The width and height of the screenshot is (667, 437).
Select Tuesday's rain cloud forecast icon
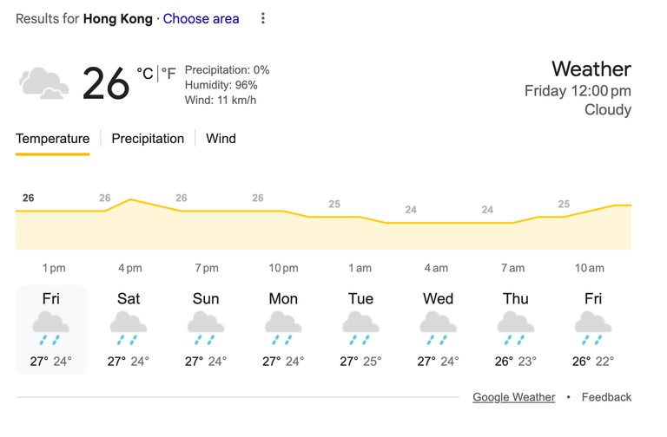click(360, 328)
